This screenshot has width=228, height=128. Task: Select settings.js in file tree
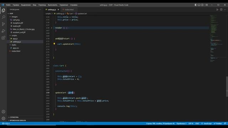point(17,42)
